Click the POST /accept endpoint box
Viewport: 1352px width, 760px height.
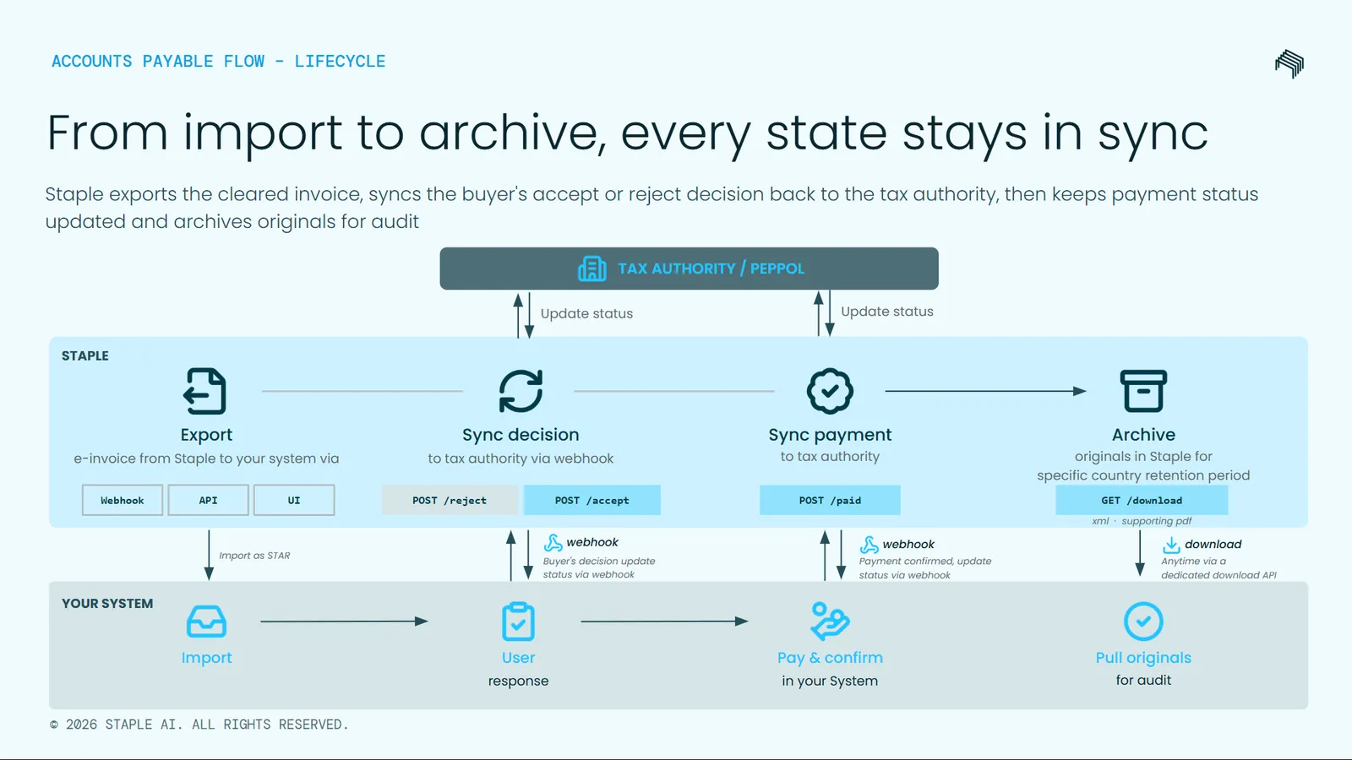click(x=592, y=500)
